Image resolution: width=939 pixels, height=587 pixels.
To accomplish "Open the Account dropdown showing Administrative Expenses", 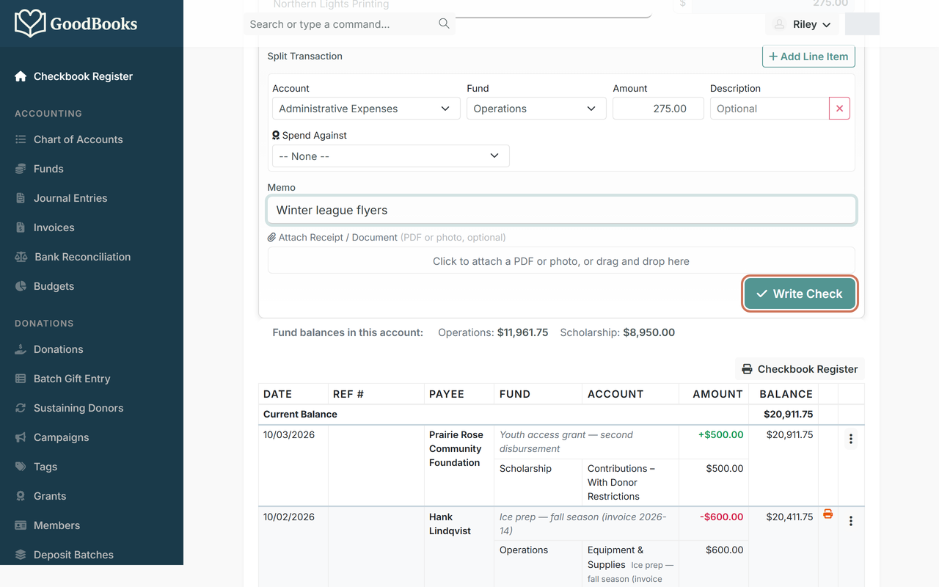I will pyautogui.click(x=366, y=109).
